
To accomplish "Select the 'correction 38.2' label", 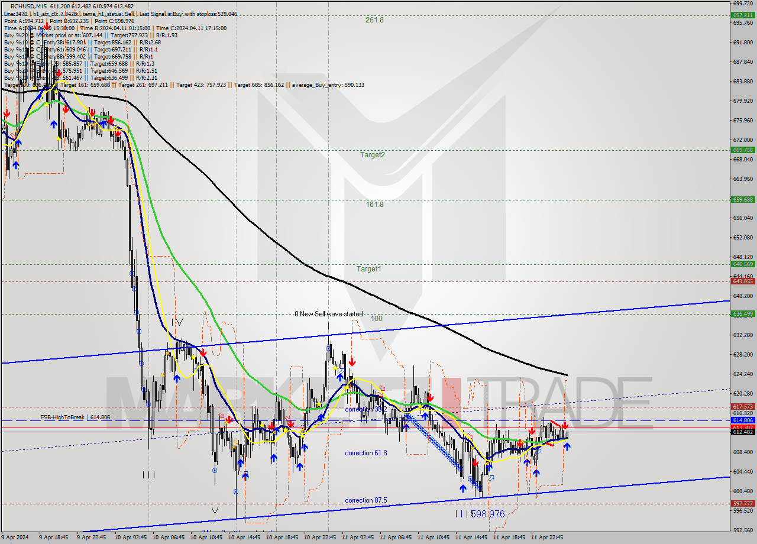I will (366, 409).
